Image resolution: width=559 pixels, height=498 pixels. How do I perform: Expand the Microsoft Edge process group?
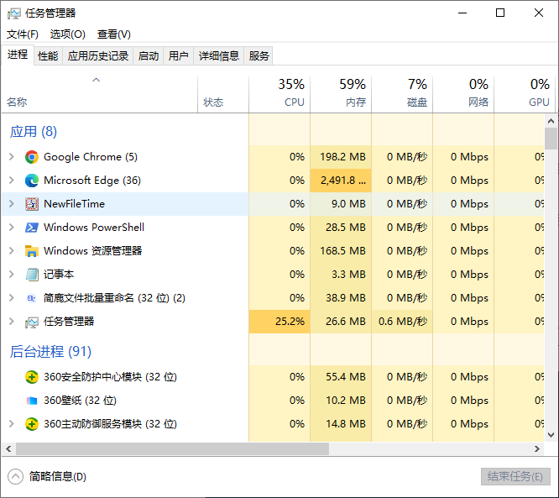point(12,181)
